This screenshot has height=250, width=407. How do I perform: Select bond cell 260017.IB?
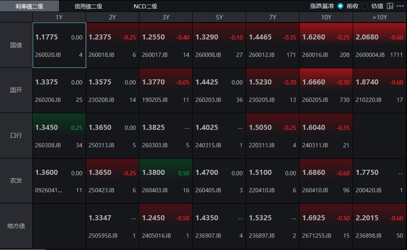click(x=166, y=45)
